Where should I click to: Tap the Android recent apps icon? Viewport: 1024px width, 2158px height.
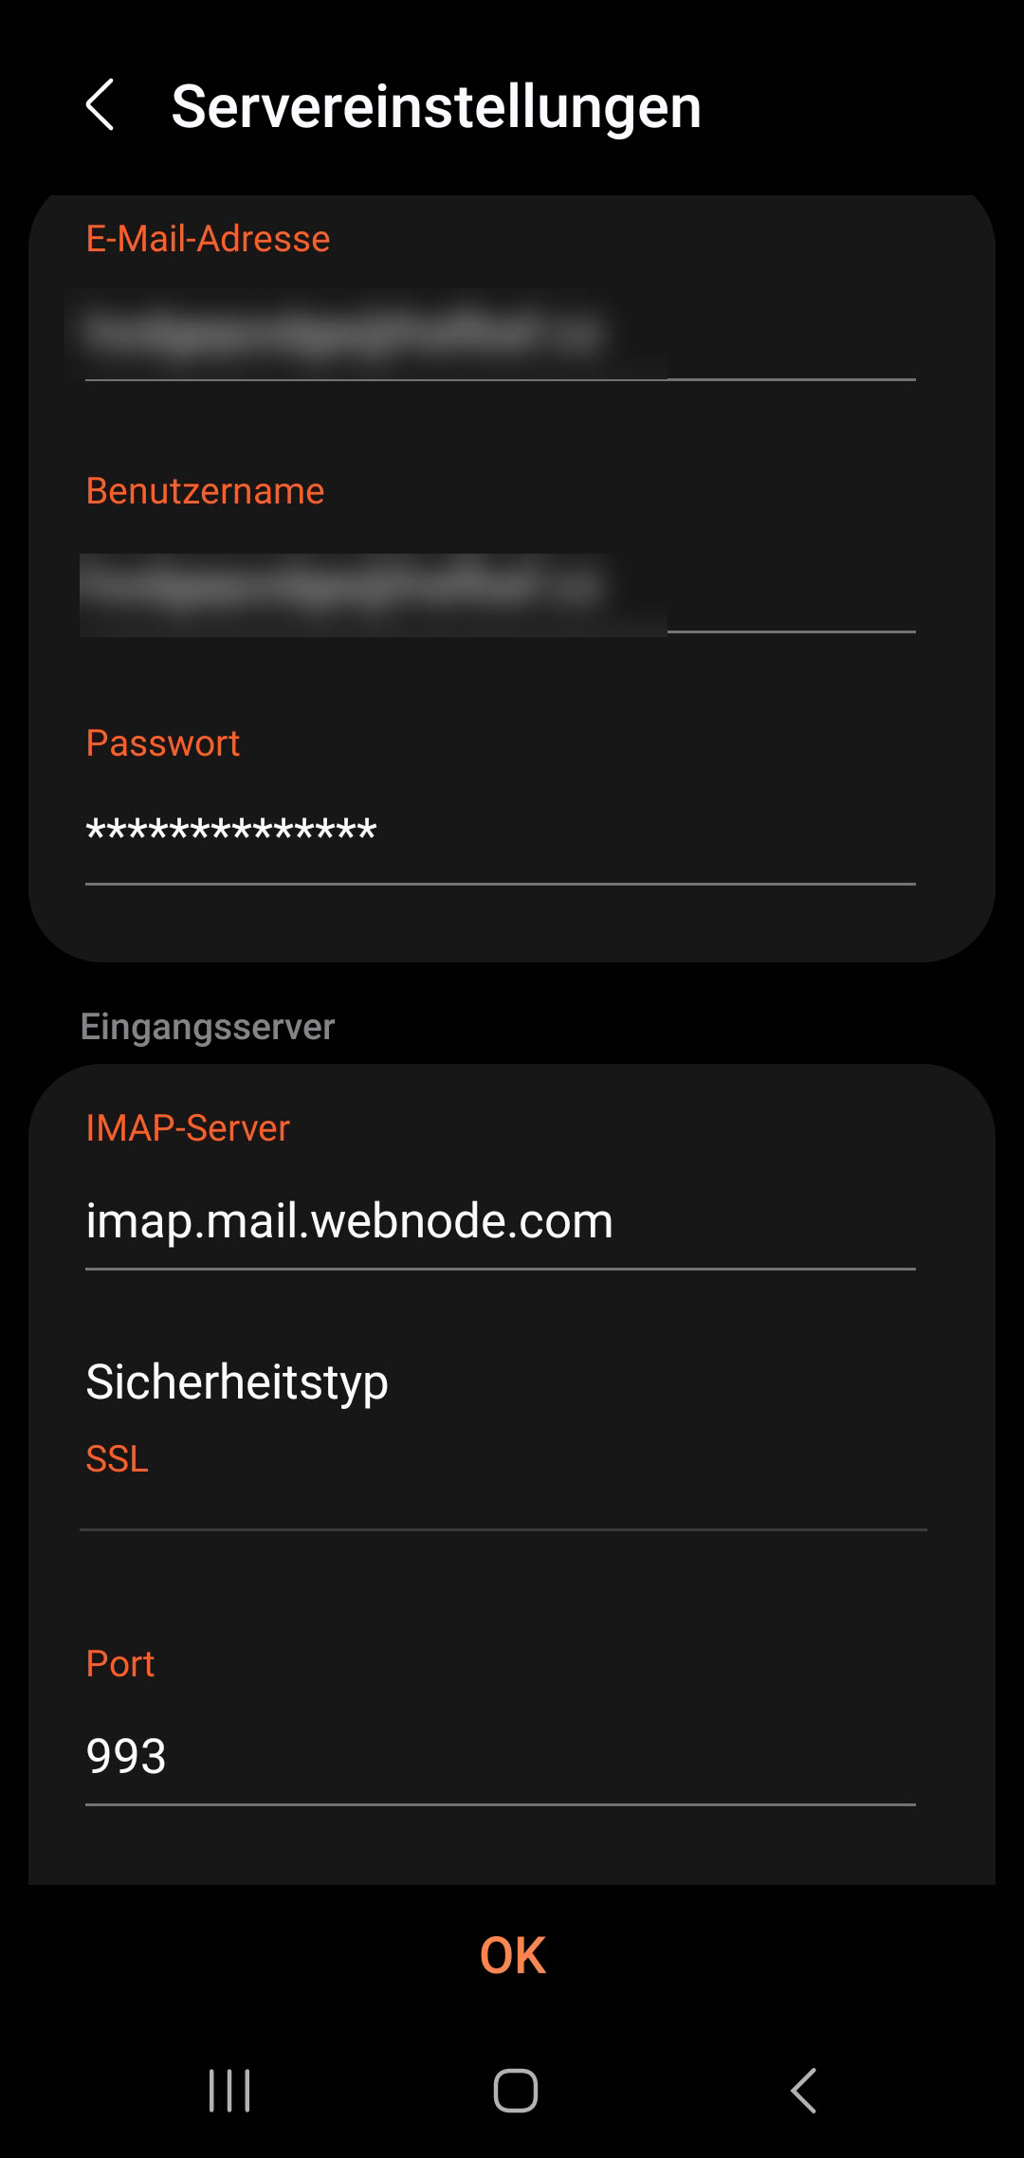click(x=229, y=2090)
